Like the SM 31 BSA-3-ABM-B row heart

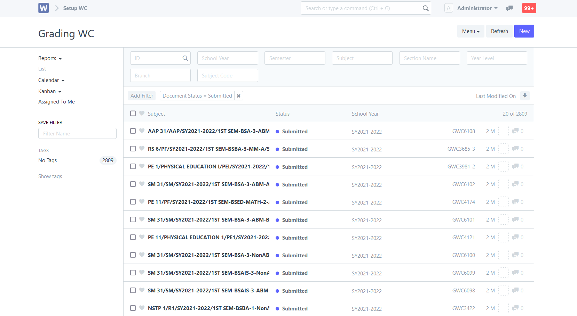(142, 219)
